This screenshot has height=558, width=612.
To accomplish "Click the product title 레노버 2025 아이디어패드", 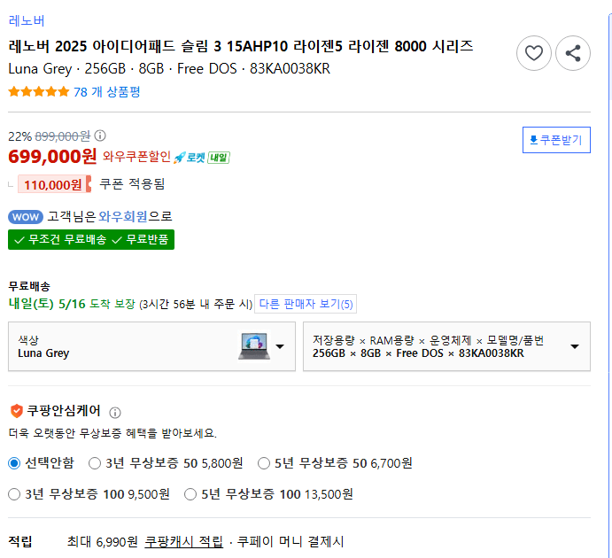I will (240, 46).
